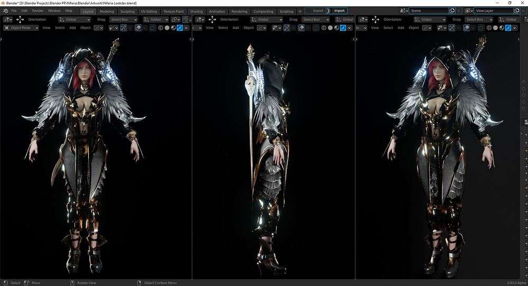The image size is (528, 286).
Task: Open the Render menu
Action: [x=37, y=11]
